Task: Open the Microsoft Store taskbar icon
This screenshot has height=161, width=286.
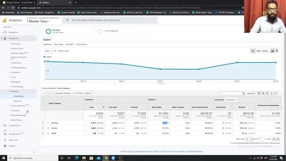Action: 91,158
